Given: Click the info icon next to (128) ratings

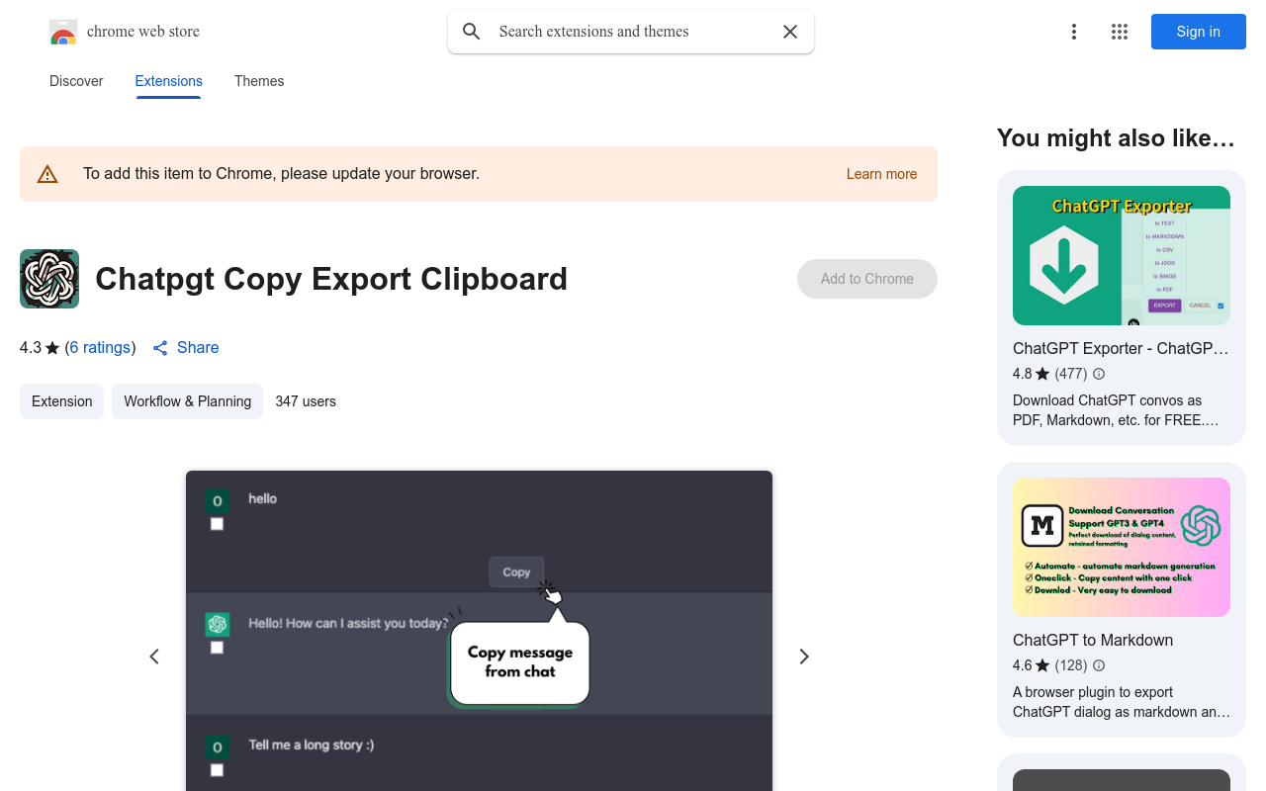Looking at the screenshot, I should pyautogui.click(x=1099, y=665).
